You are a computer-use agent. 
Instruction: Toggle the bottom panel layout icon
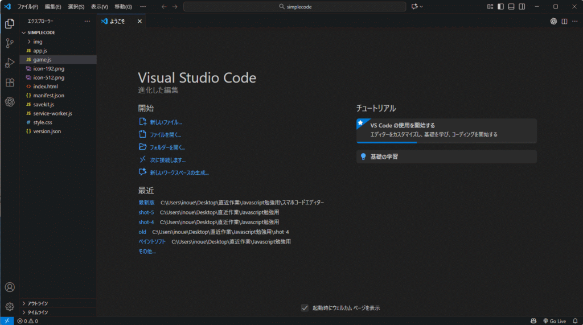click(x=511, y=7)
